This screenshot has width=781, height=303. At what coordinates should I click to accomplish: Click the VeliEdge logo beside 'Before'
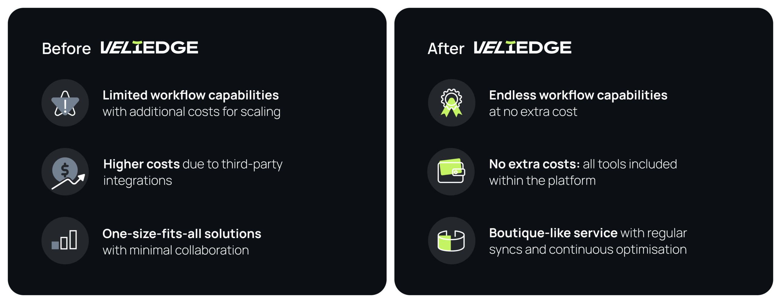(x=149, y=48)
